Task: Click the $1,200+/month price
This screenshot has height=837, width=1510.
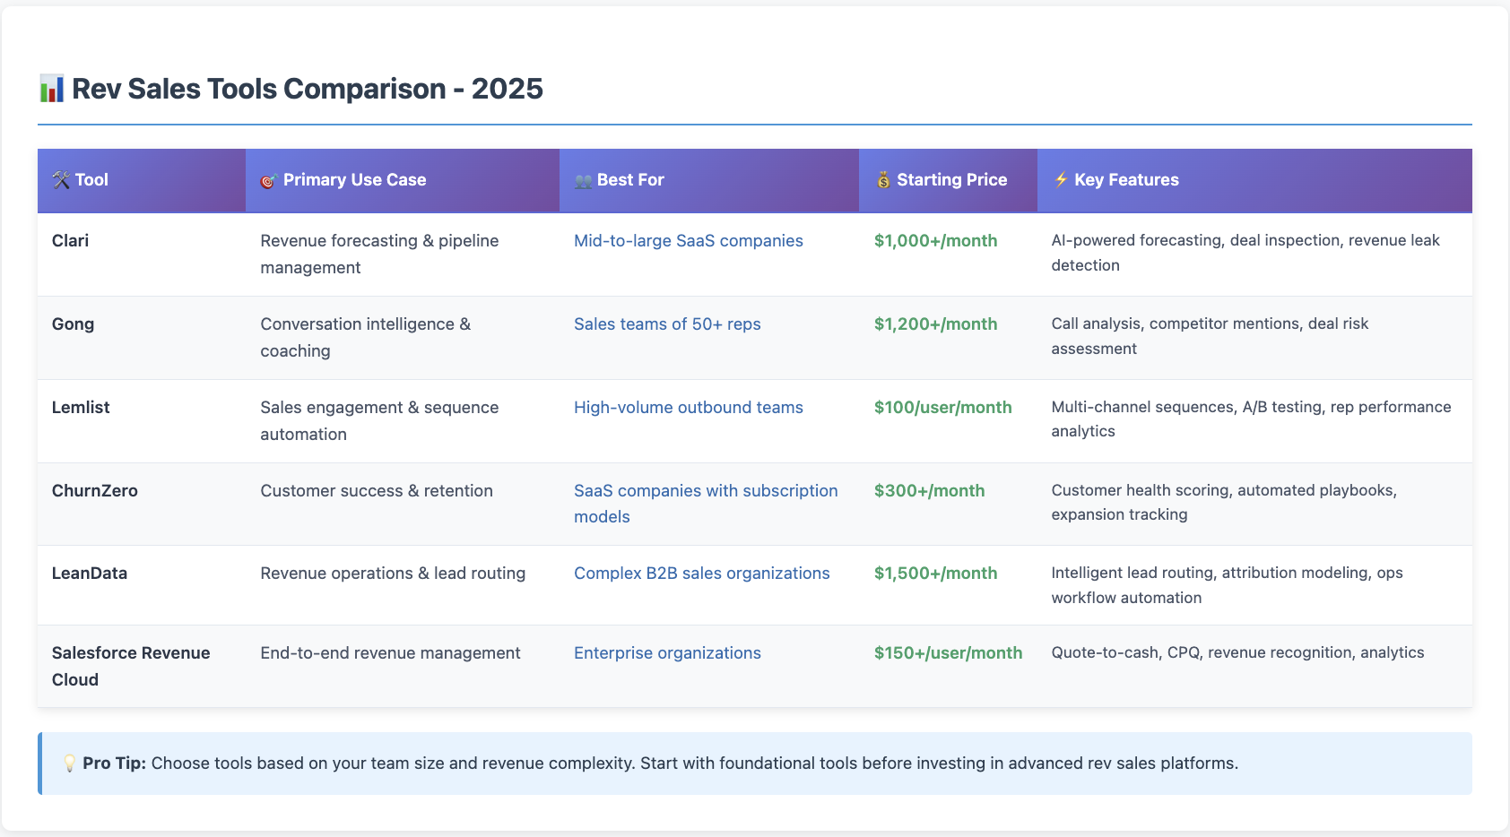Action: [935, 324]
